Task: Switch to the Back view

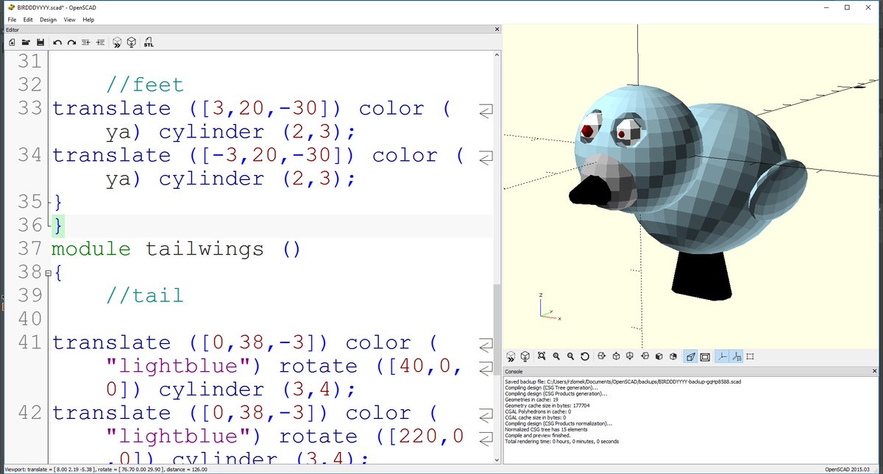Action: [x=673, y=356]
